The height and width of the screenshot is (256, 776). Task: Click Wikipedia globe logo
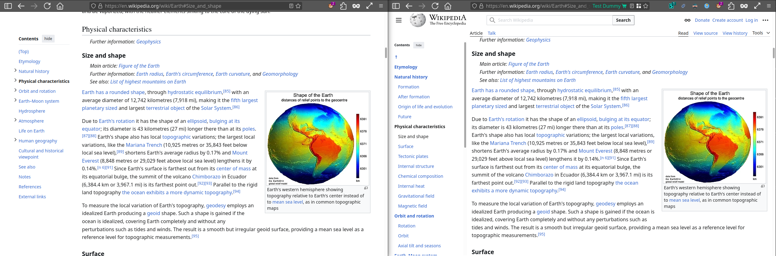click(x=418, y=20)
